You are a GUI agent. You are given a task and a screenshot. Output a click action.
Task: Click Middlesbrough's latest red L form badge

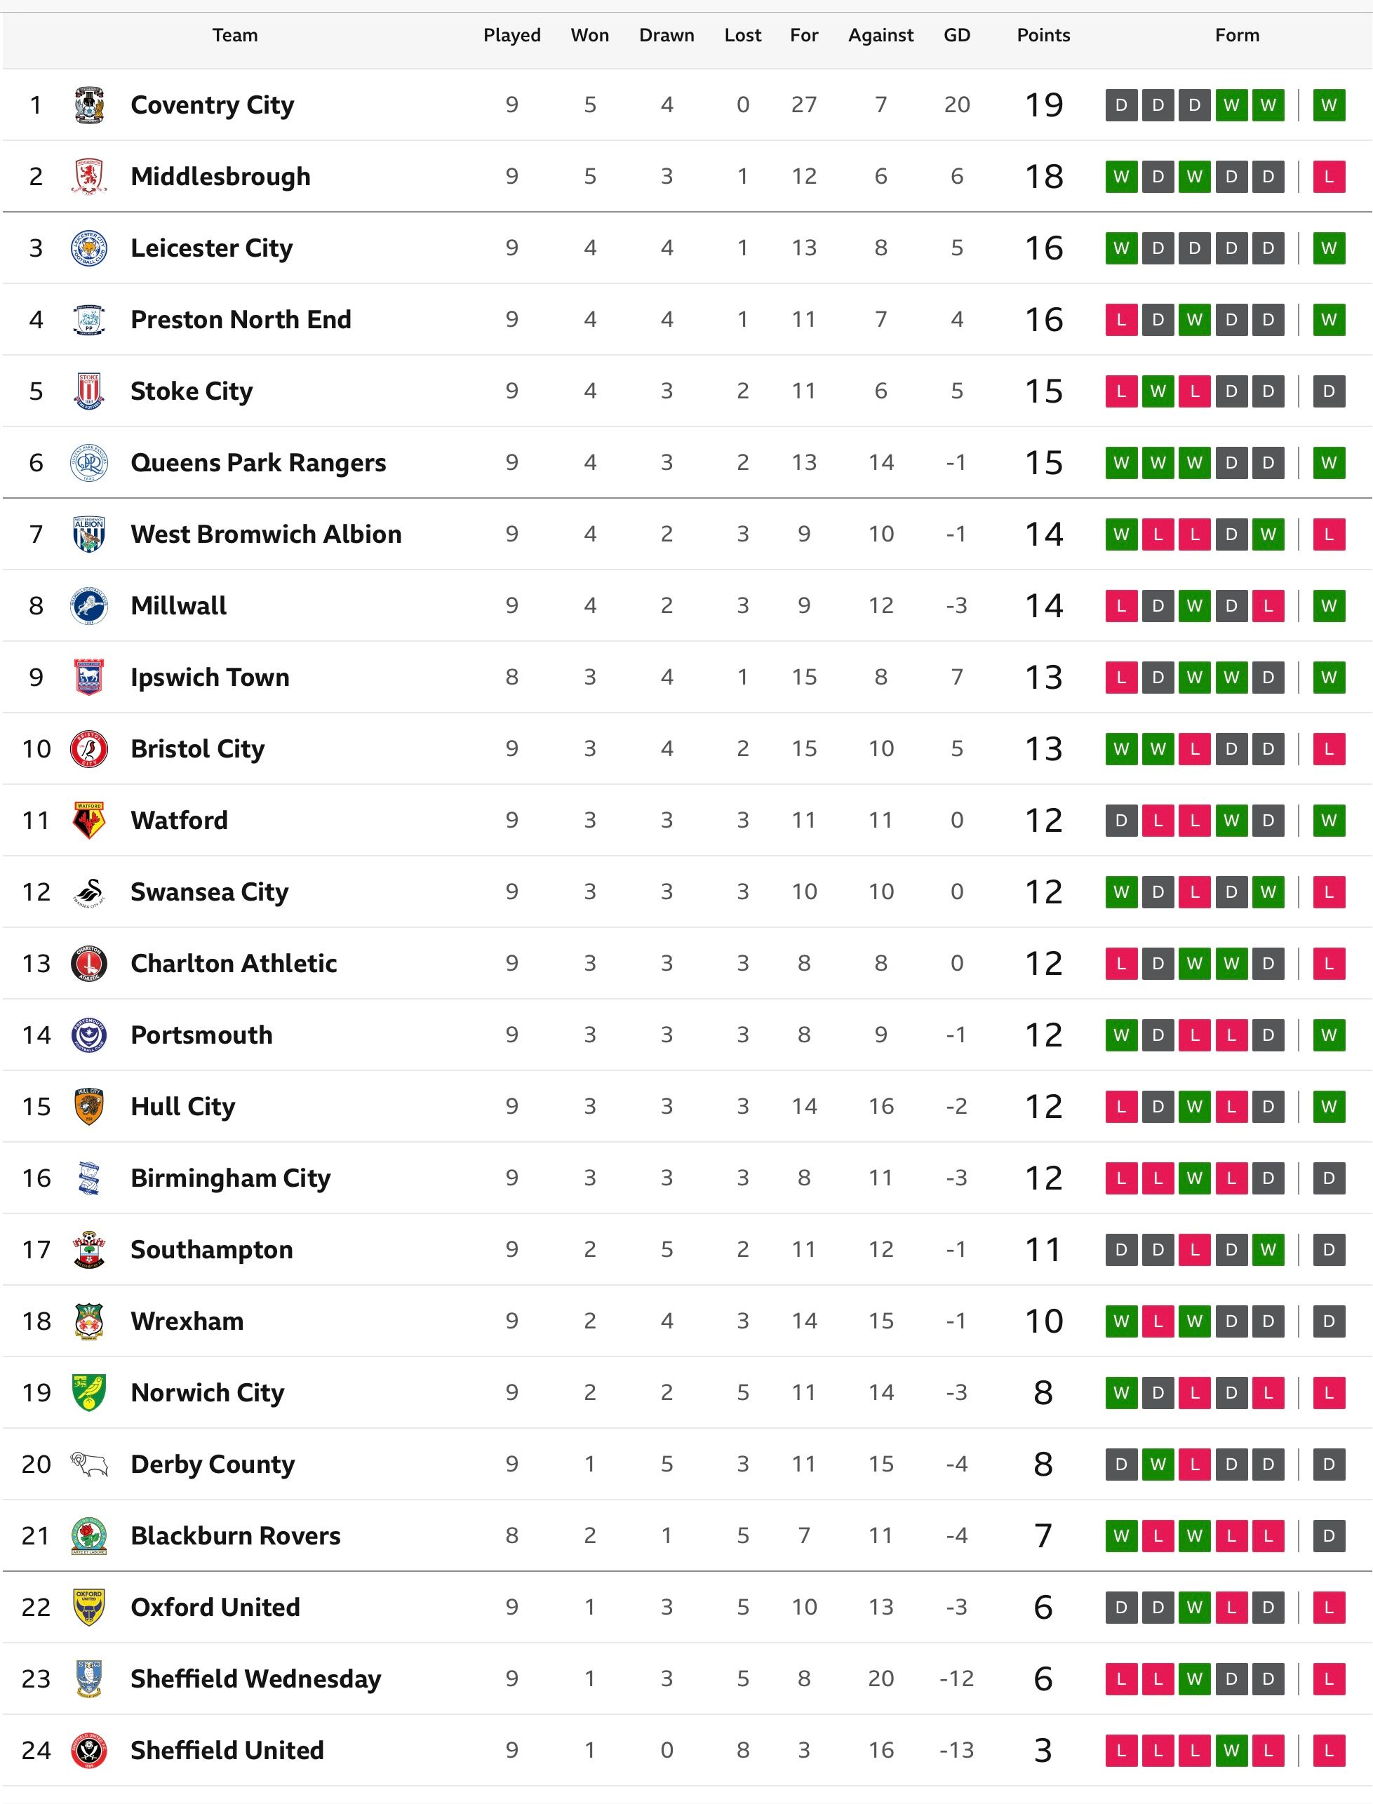point(1329,177)
